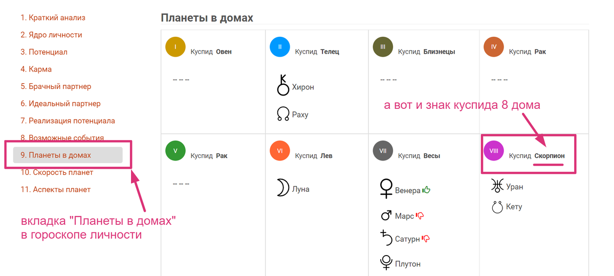Click the Раху label
Screen dimensions: 614x276
pos(300,115)
